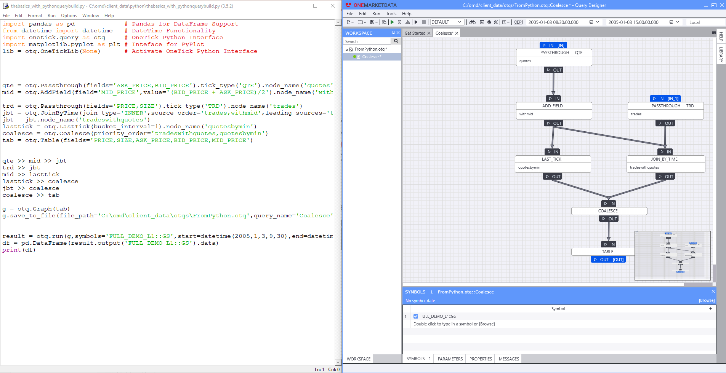Click the Python logo toolbar icon

pos(489,22)
